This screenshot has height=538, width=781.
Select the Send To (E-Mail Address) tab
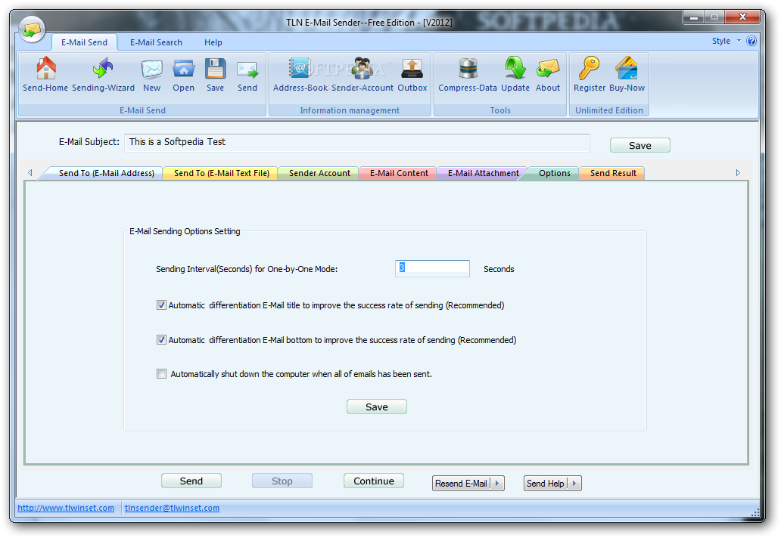pyautogui.click(x=106, y=173)
